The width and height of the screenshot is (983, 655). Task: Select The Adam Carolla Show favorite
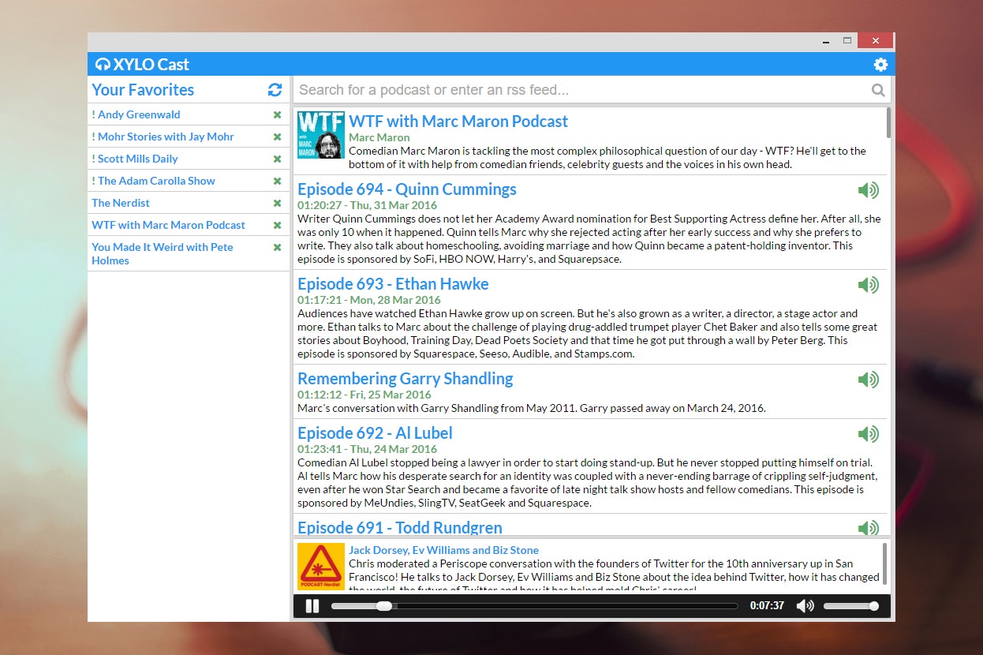tap(154, 181)
